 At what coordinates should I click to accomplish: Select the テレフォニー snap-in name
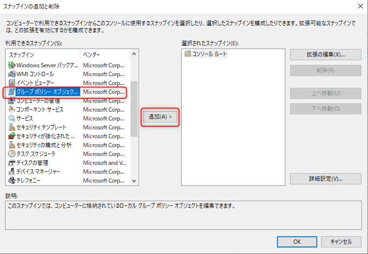(x=28, y=181)
